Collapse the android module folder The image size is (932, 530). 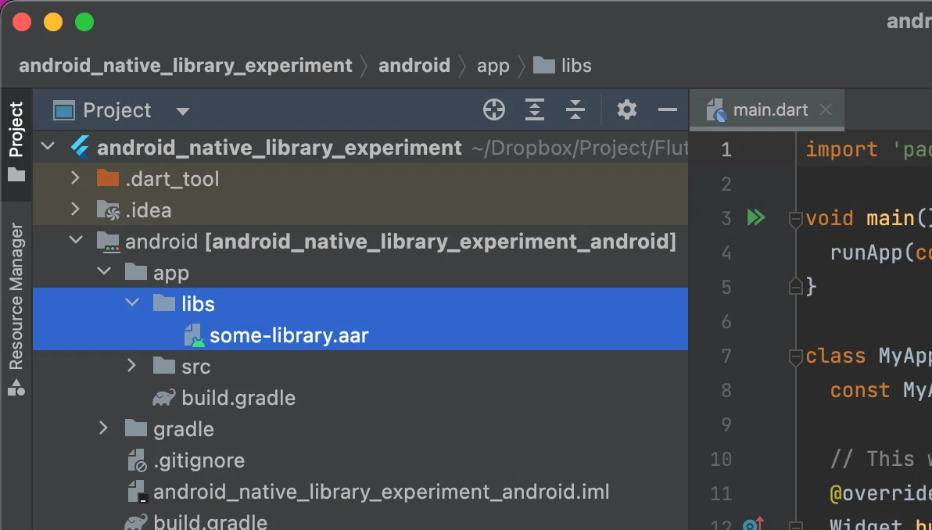pos(76,240)
